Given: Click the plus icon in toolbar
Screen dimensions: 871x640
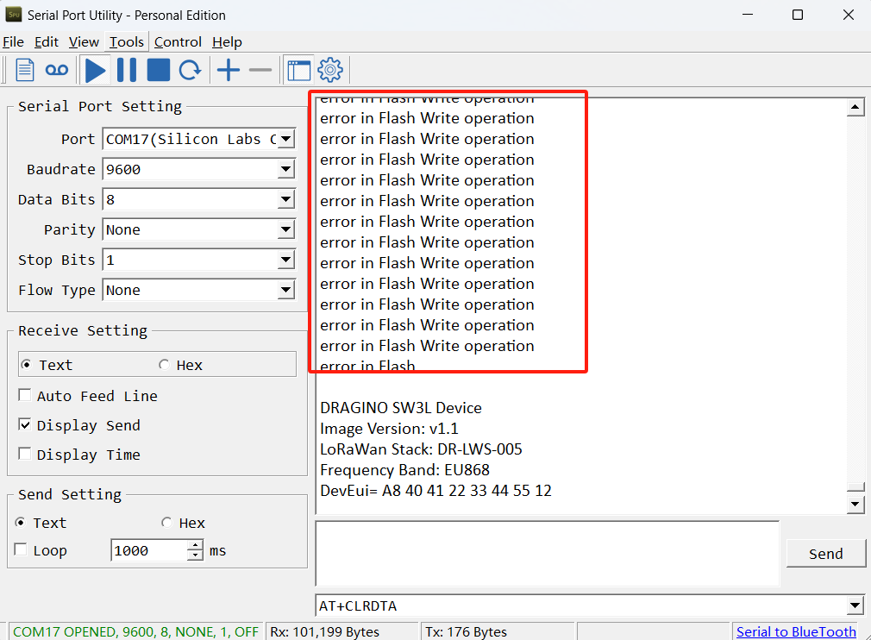Looking at the screenshot, I should [x=229, y=70].
